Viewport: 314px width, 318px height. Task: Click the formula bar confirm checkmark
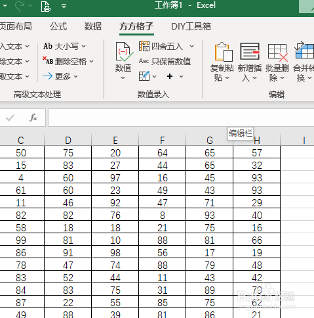(x=10, y=118)
